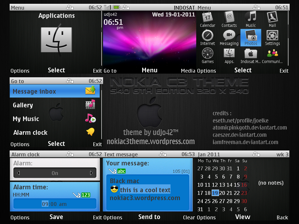Click the 09:00 am alarm time field
Screen dimensions: 299x224
click(55, 204)
